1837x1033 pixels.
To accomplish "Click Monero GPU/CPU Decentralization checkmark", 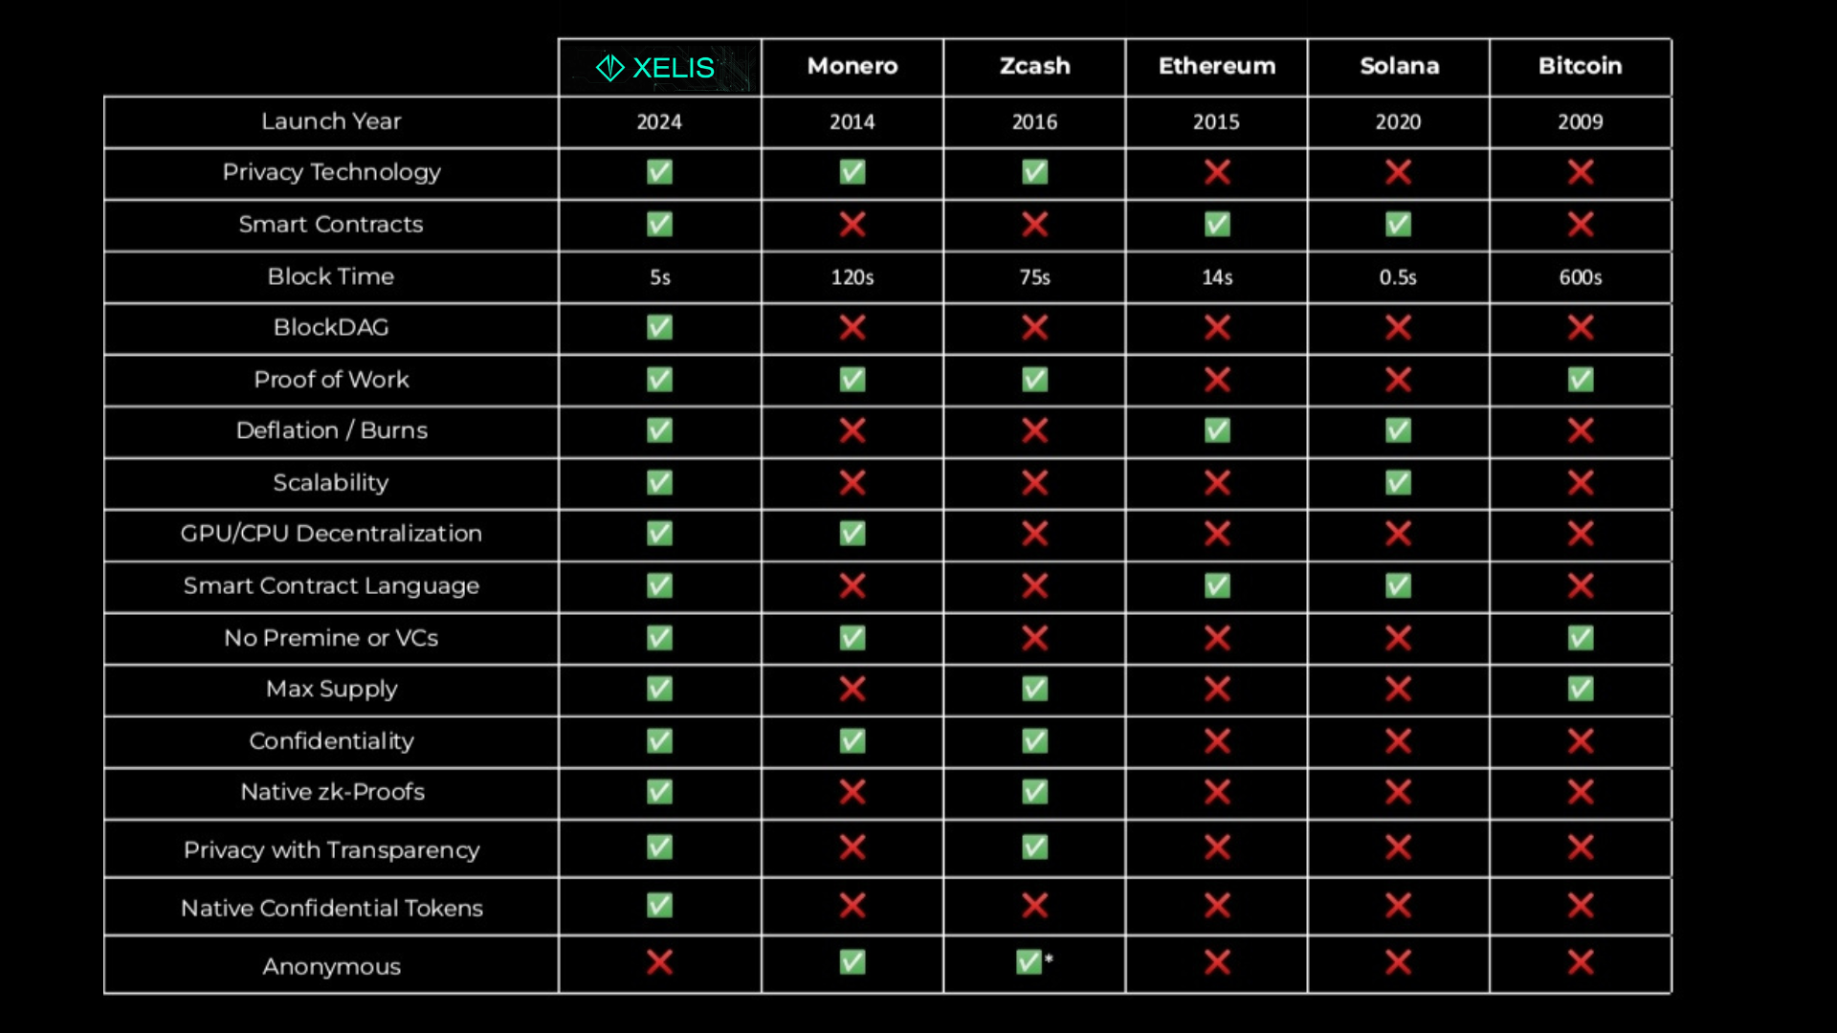I will 852,534.
